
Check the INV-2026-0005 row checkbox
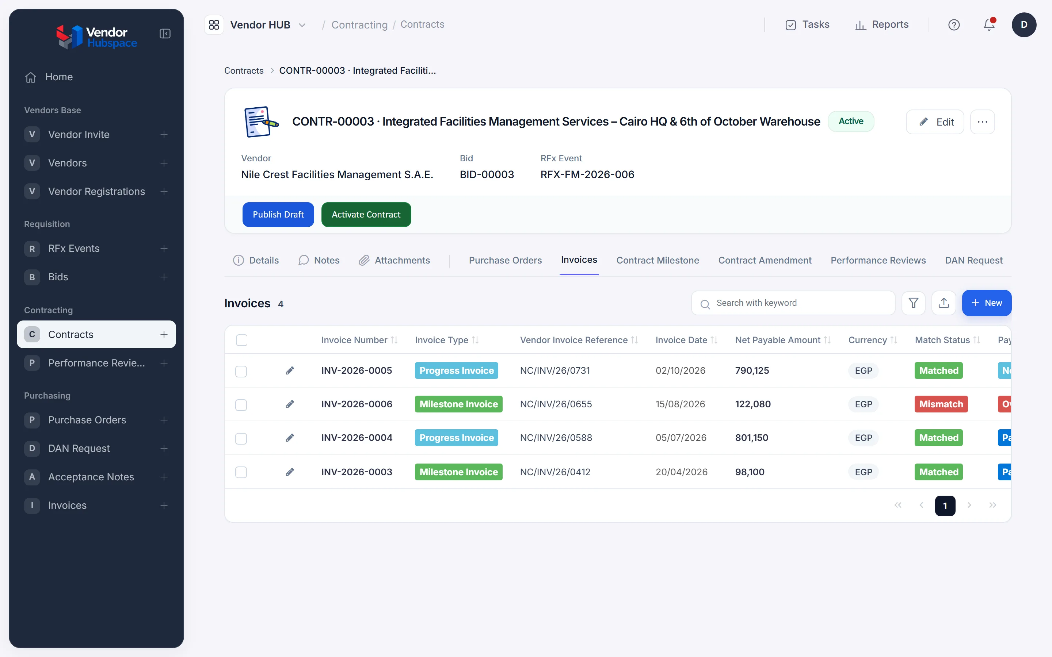241,371
